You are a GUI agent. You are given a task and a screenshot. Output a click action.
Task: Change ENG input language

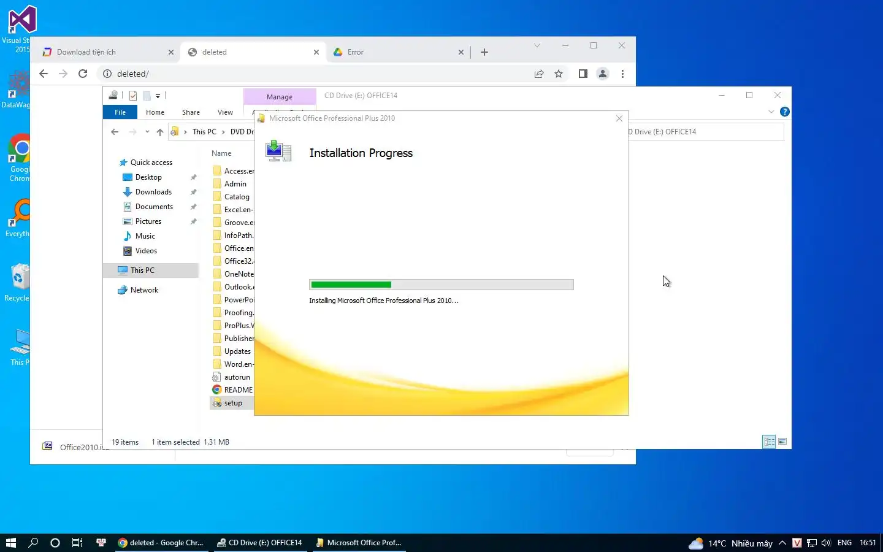point(844,543)
